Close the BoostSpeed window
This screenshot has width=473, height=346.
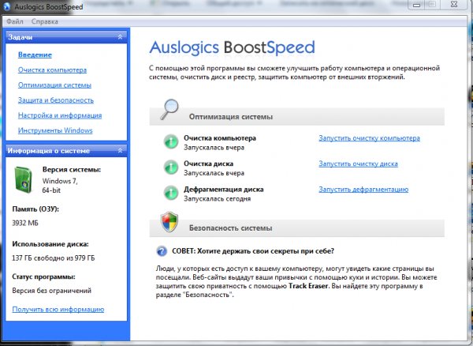pyautogui.click(x=454, y=5)
